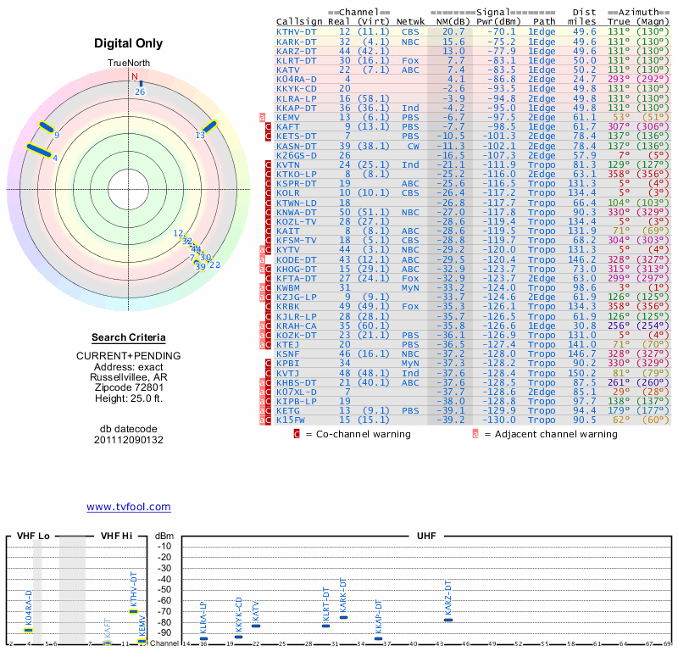Click the adjacent channel warning icon beside KEMV
This screenshot has height=651, width=678.
[262, 116]
